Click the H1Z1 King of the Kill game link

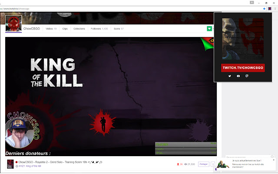(30, 166)
